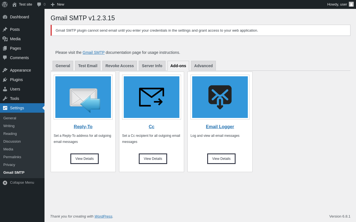Image resolution: width=356 pixels, height=222 pixels.
Task: Open the Advanced tab
Action: 203,66
